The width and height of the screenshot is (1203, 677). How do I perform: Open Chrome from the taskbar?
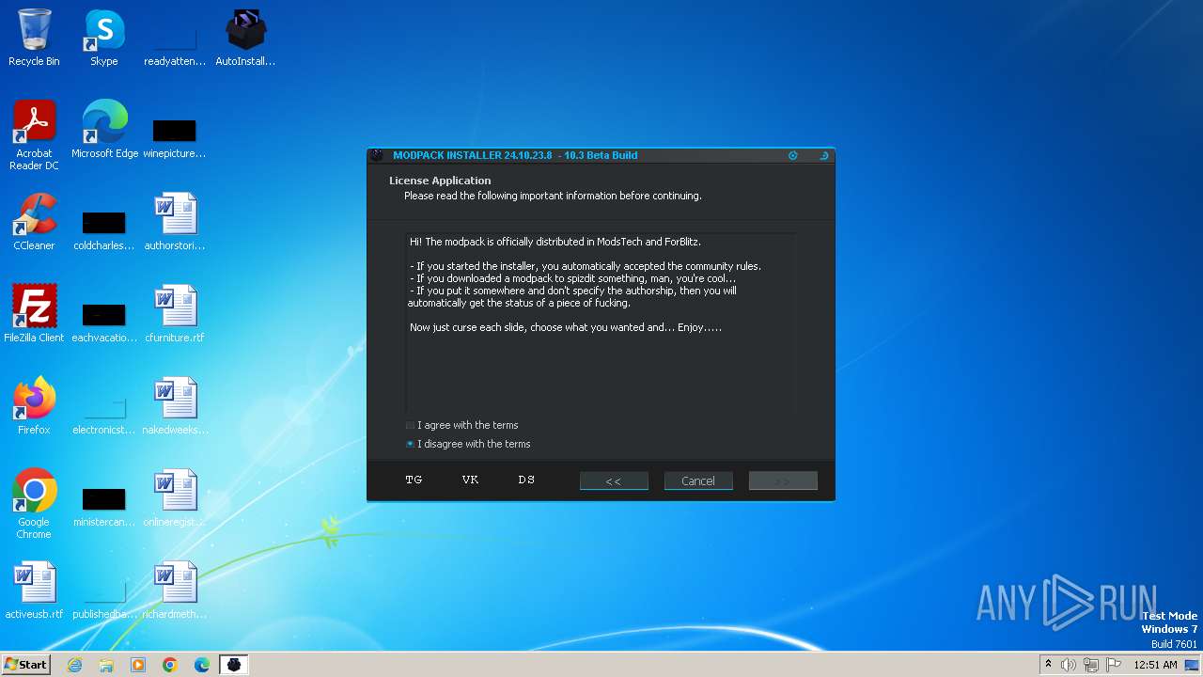(170, 665)
